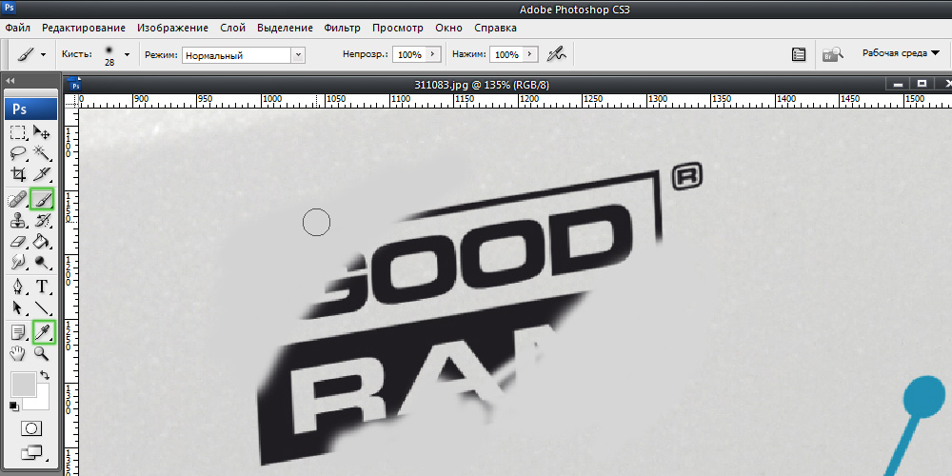Activate the Lasso tool
Viewport: 952px width, 476px height.
click(18, 152)
